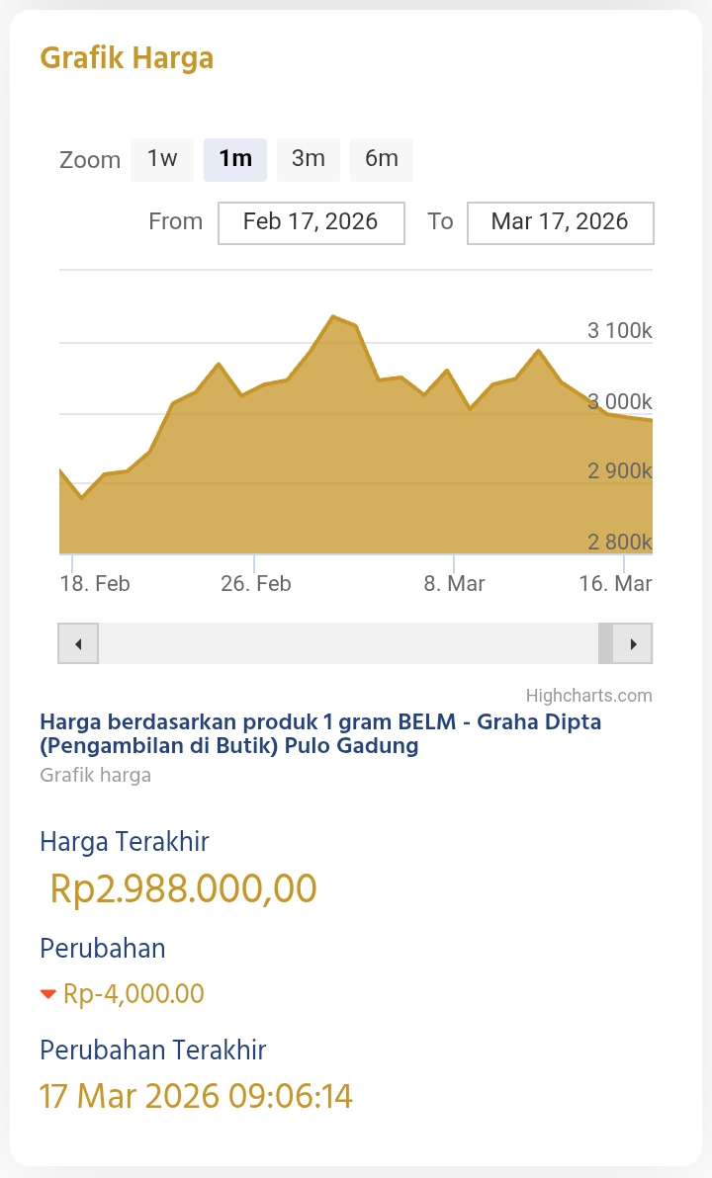
Task: Click the empty horizontal scrollbar track
Action: (346, 644)
